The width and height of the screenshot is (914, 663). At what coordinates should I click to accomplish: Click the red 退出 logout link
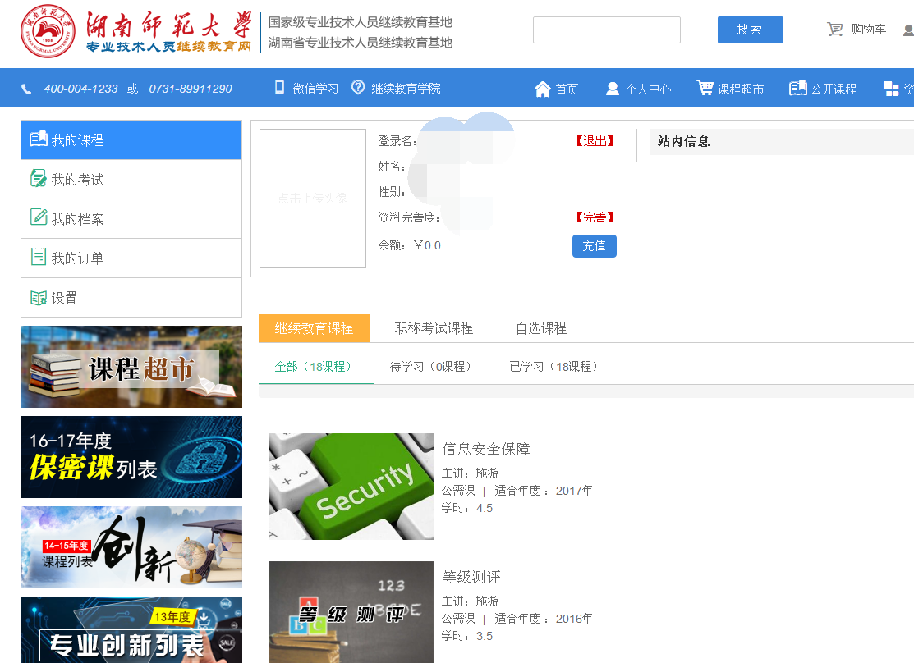[595, 141]
